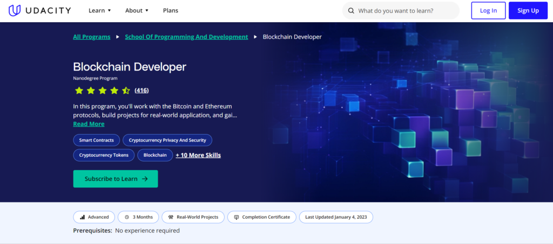Expand the + 10 More Skills list
Image resolution: width=553 pixels, height=244 pixels.
coord(198,155)
